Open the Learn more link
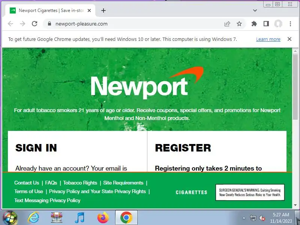This screenshot has height=225, width=300. point(268,39)
